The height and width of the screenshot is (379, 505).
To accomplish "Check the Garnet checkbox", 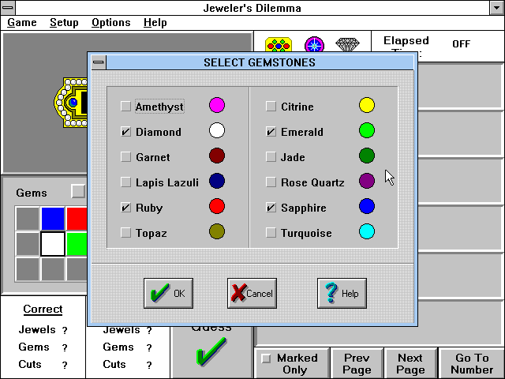I will (x=125, y=156).
